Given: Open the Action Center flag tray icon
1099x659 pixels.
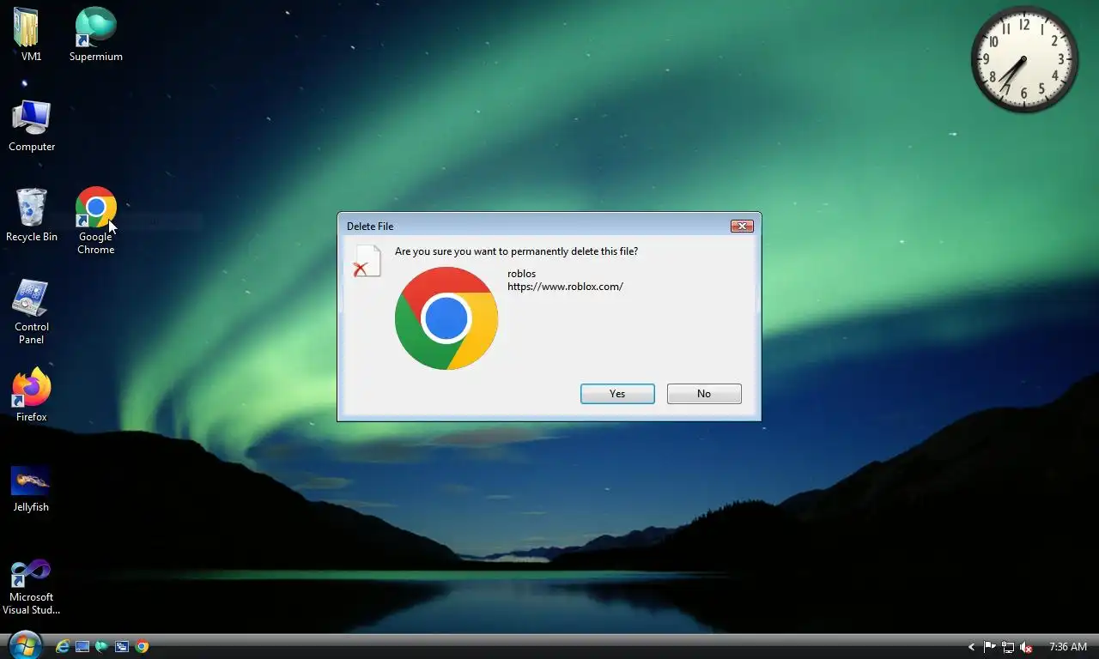Looking at the screenshot, I should [990, 647].
